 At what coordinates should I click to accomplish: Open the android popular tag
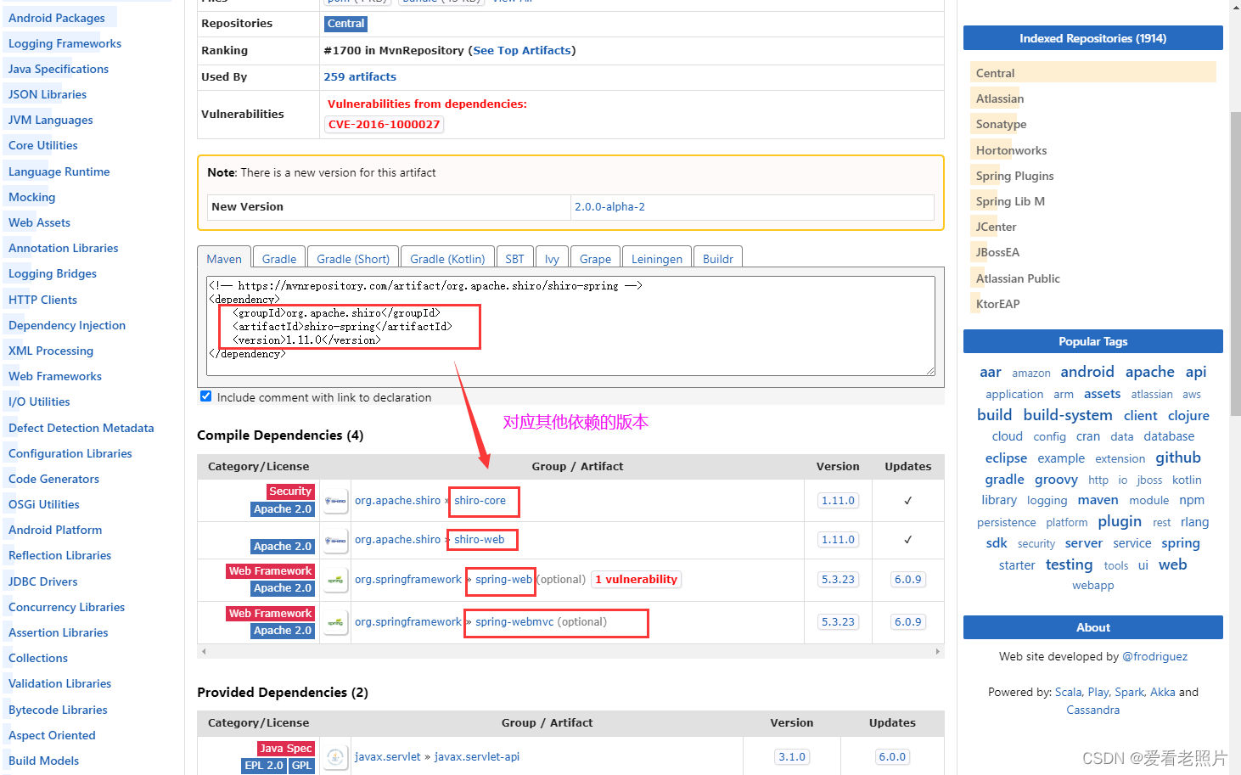[1087, 372]
